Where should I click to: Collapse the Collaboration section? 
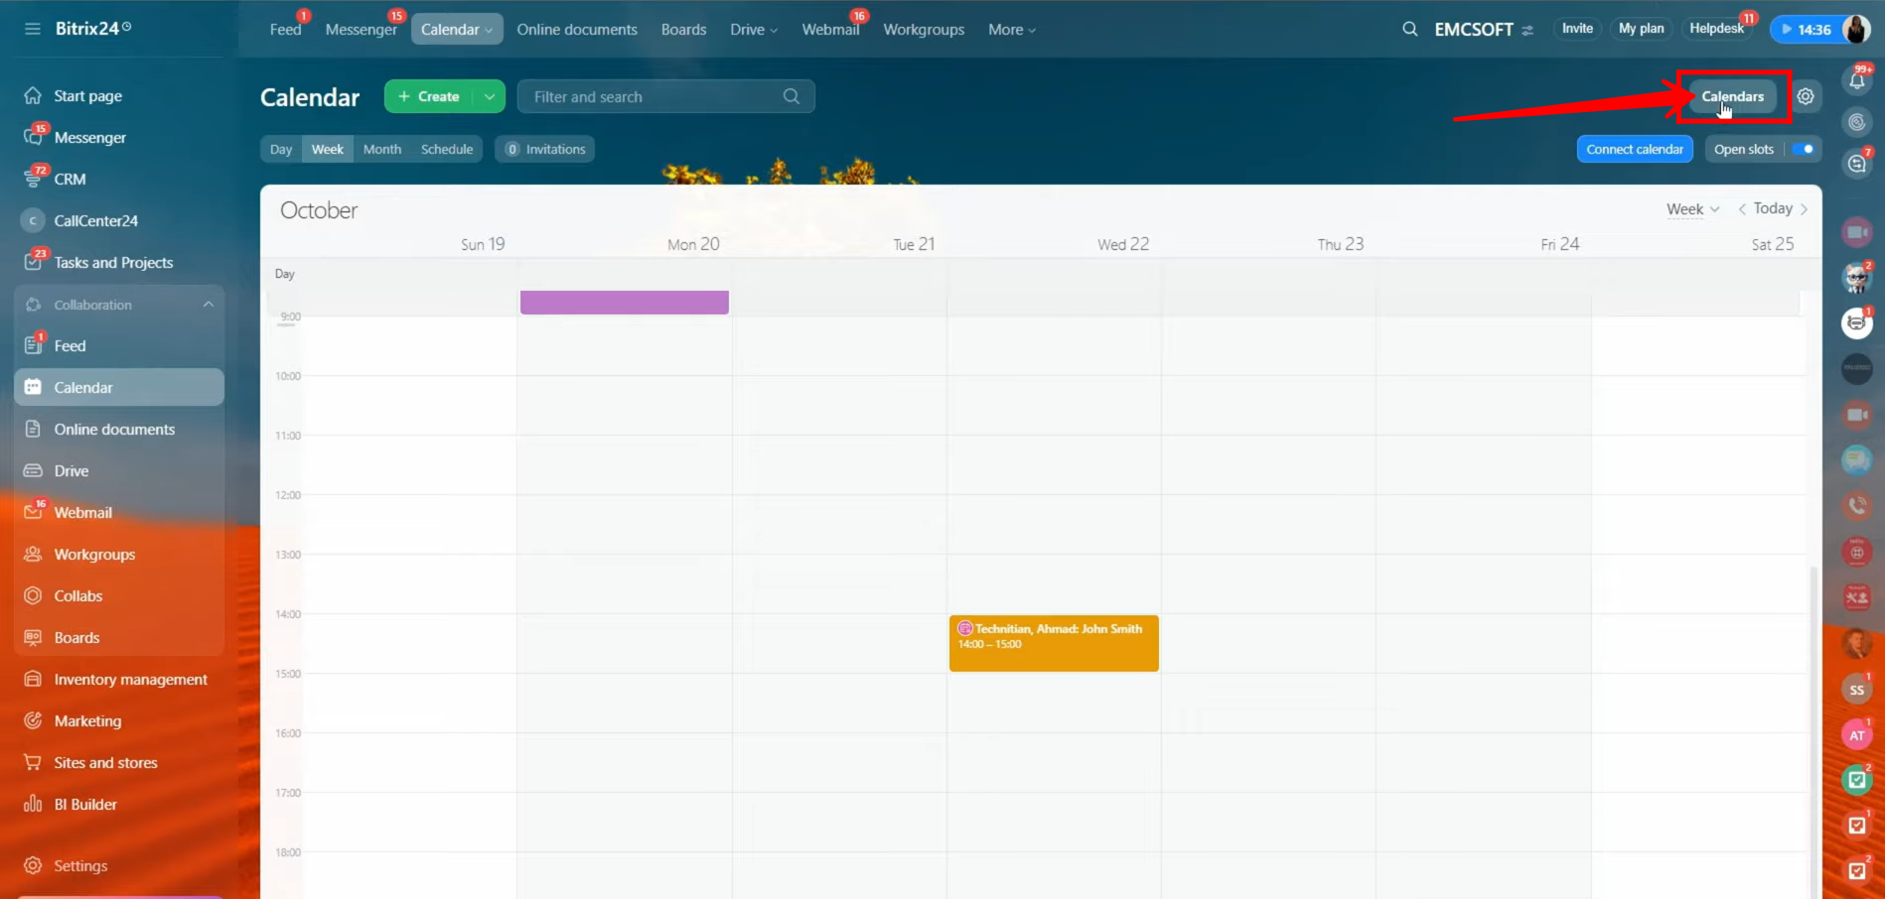coord(208,305)
